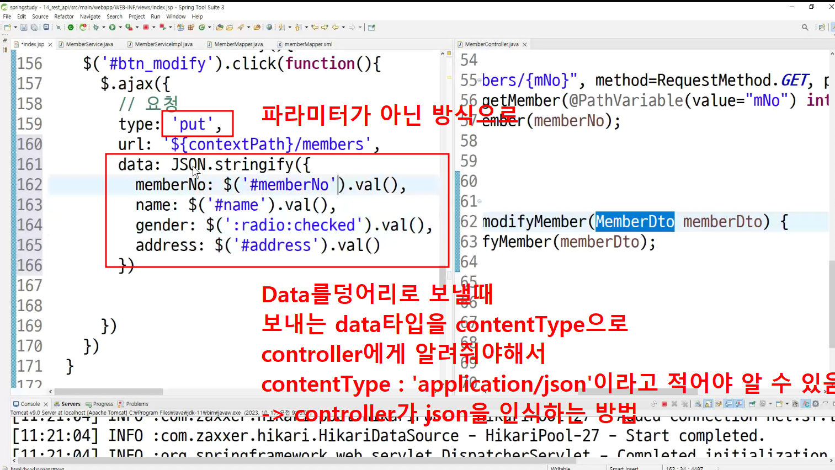
Task: Toggle show console on standard output
Action: click(x=728, y=404)
